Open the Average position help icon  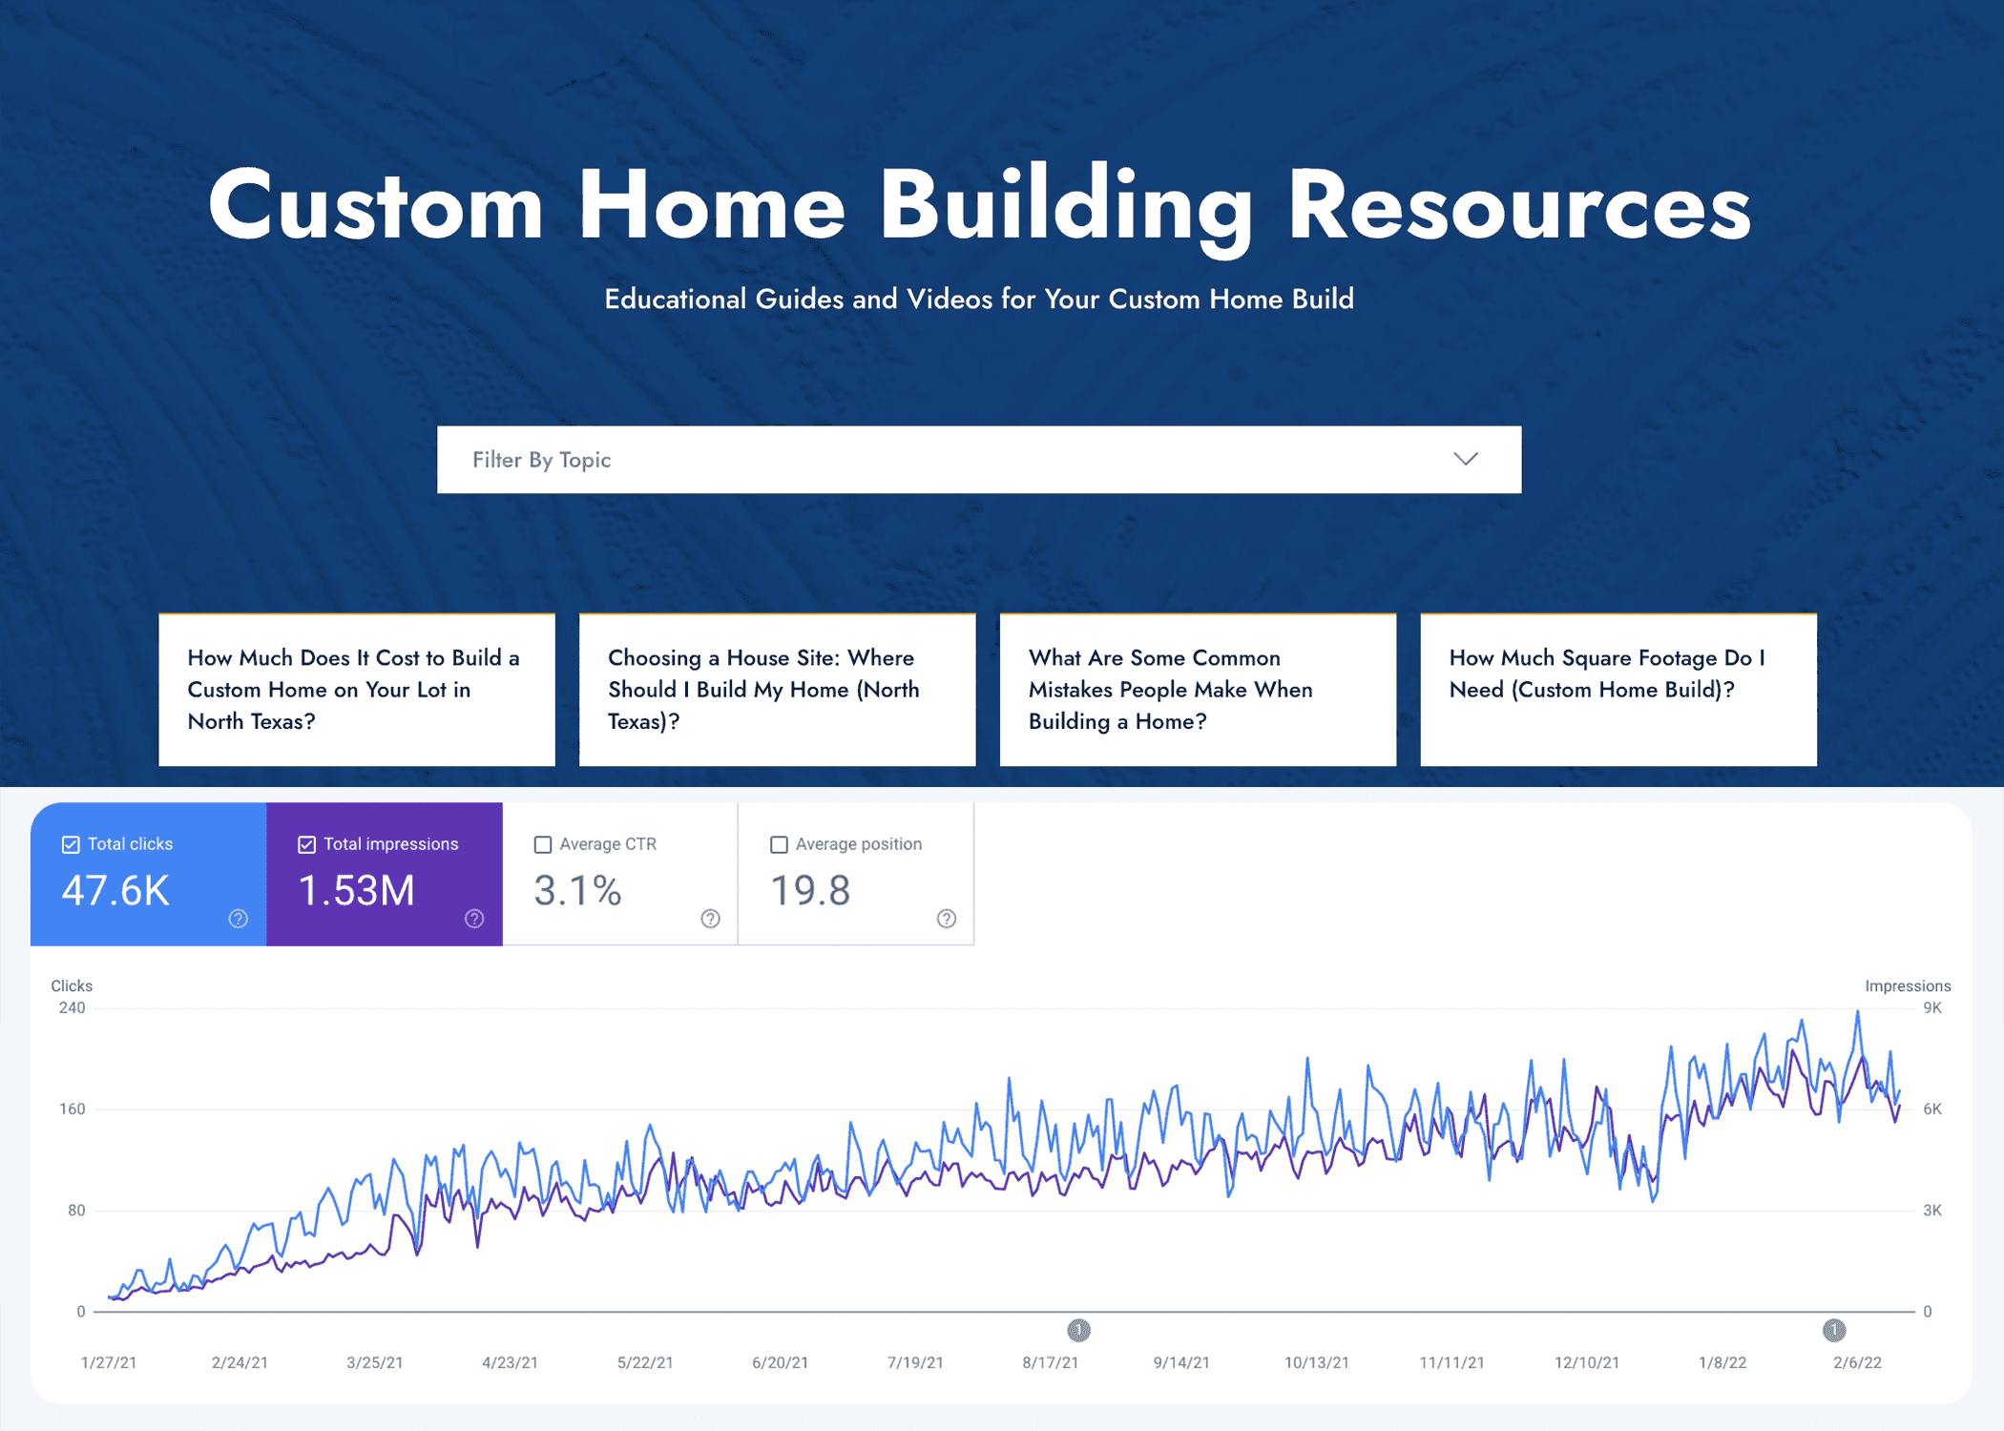pos(946,918)
